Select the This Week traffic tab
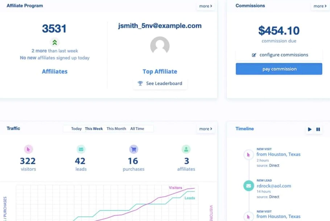This screenshot has width=330, height=221. [x=94, y=128]
